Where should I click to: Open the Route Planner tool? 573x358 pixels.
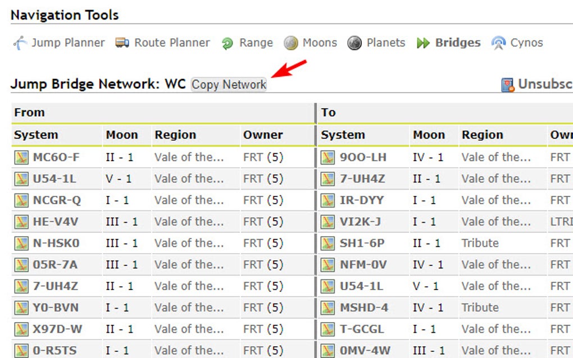[x=172, y=43]
